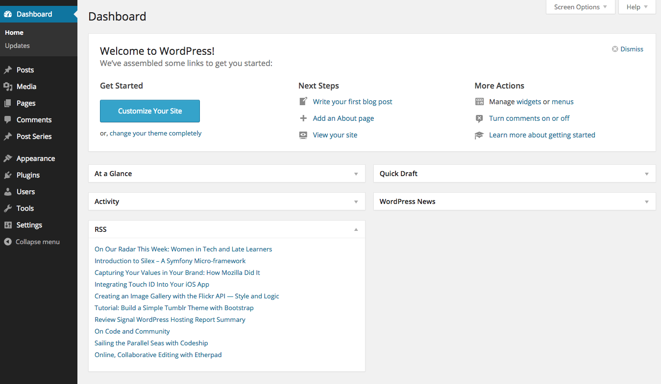Open the Help dropdown tab
Viewport: 661px width, 384px height.
point(637,7)
